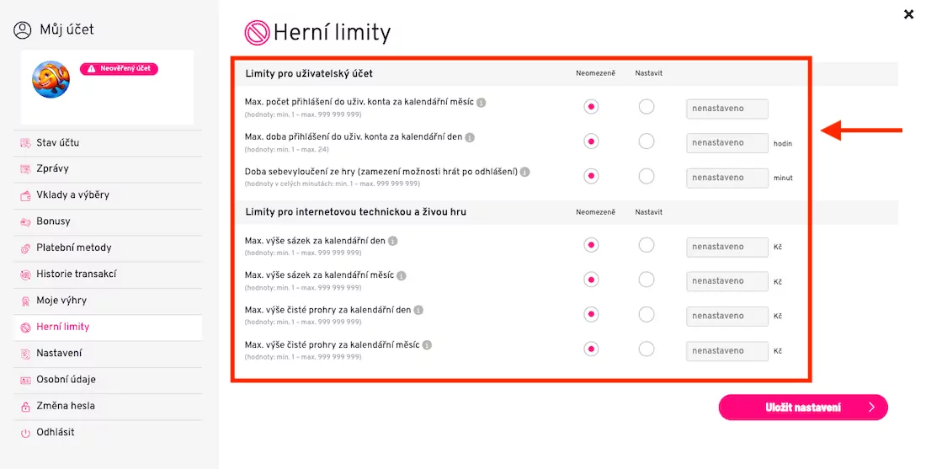
Task: Open the Zprávy menu item
Action: (x=52, y=169)
